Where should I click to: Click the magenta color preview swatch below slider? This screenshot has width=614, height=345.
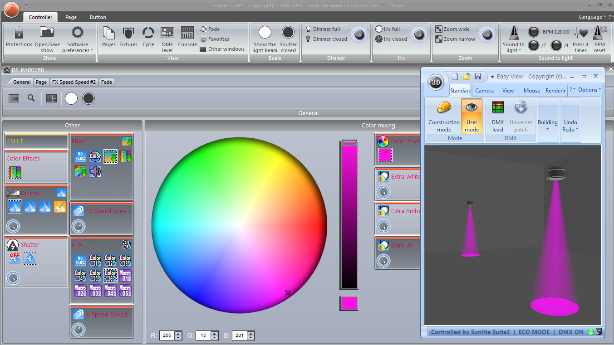[x=349, y=303]
